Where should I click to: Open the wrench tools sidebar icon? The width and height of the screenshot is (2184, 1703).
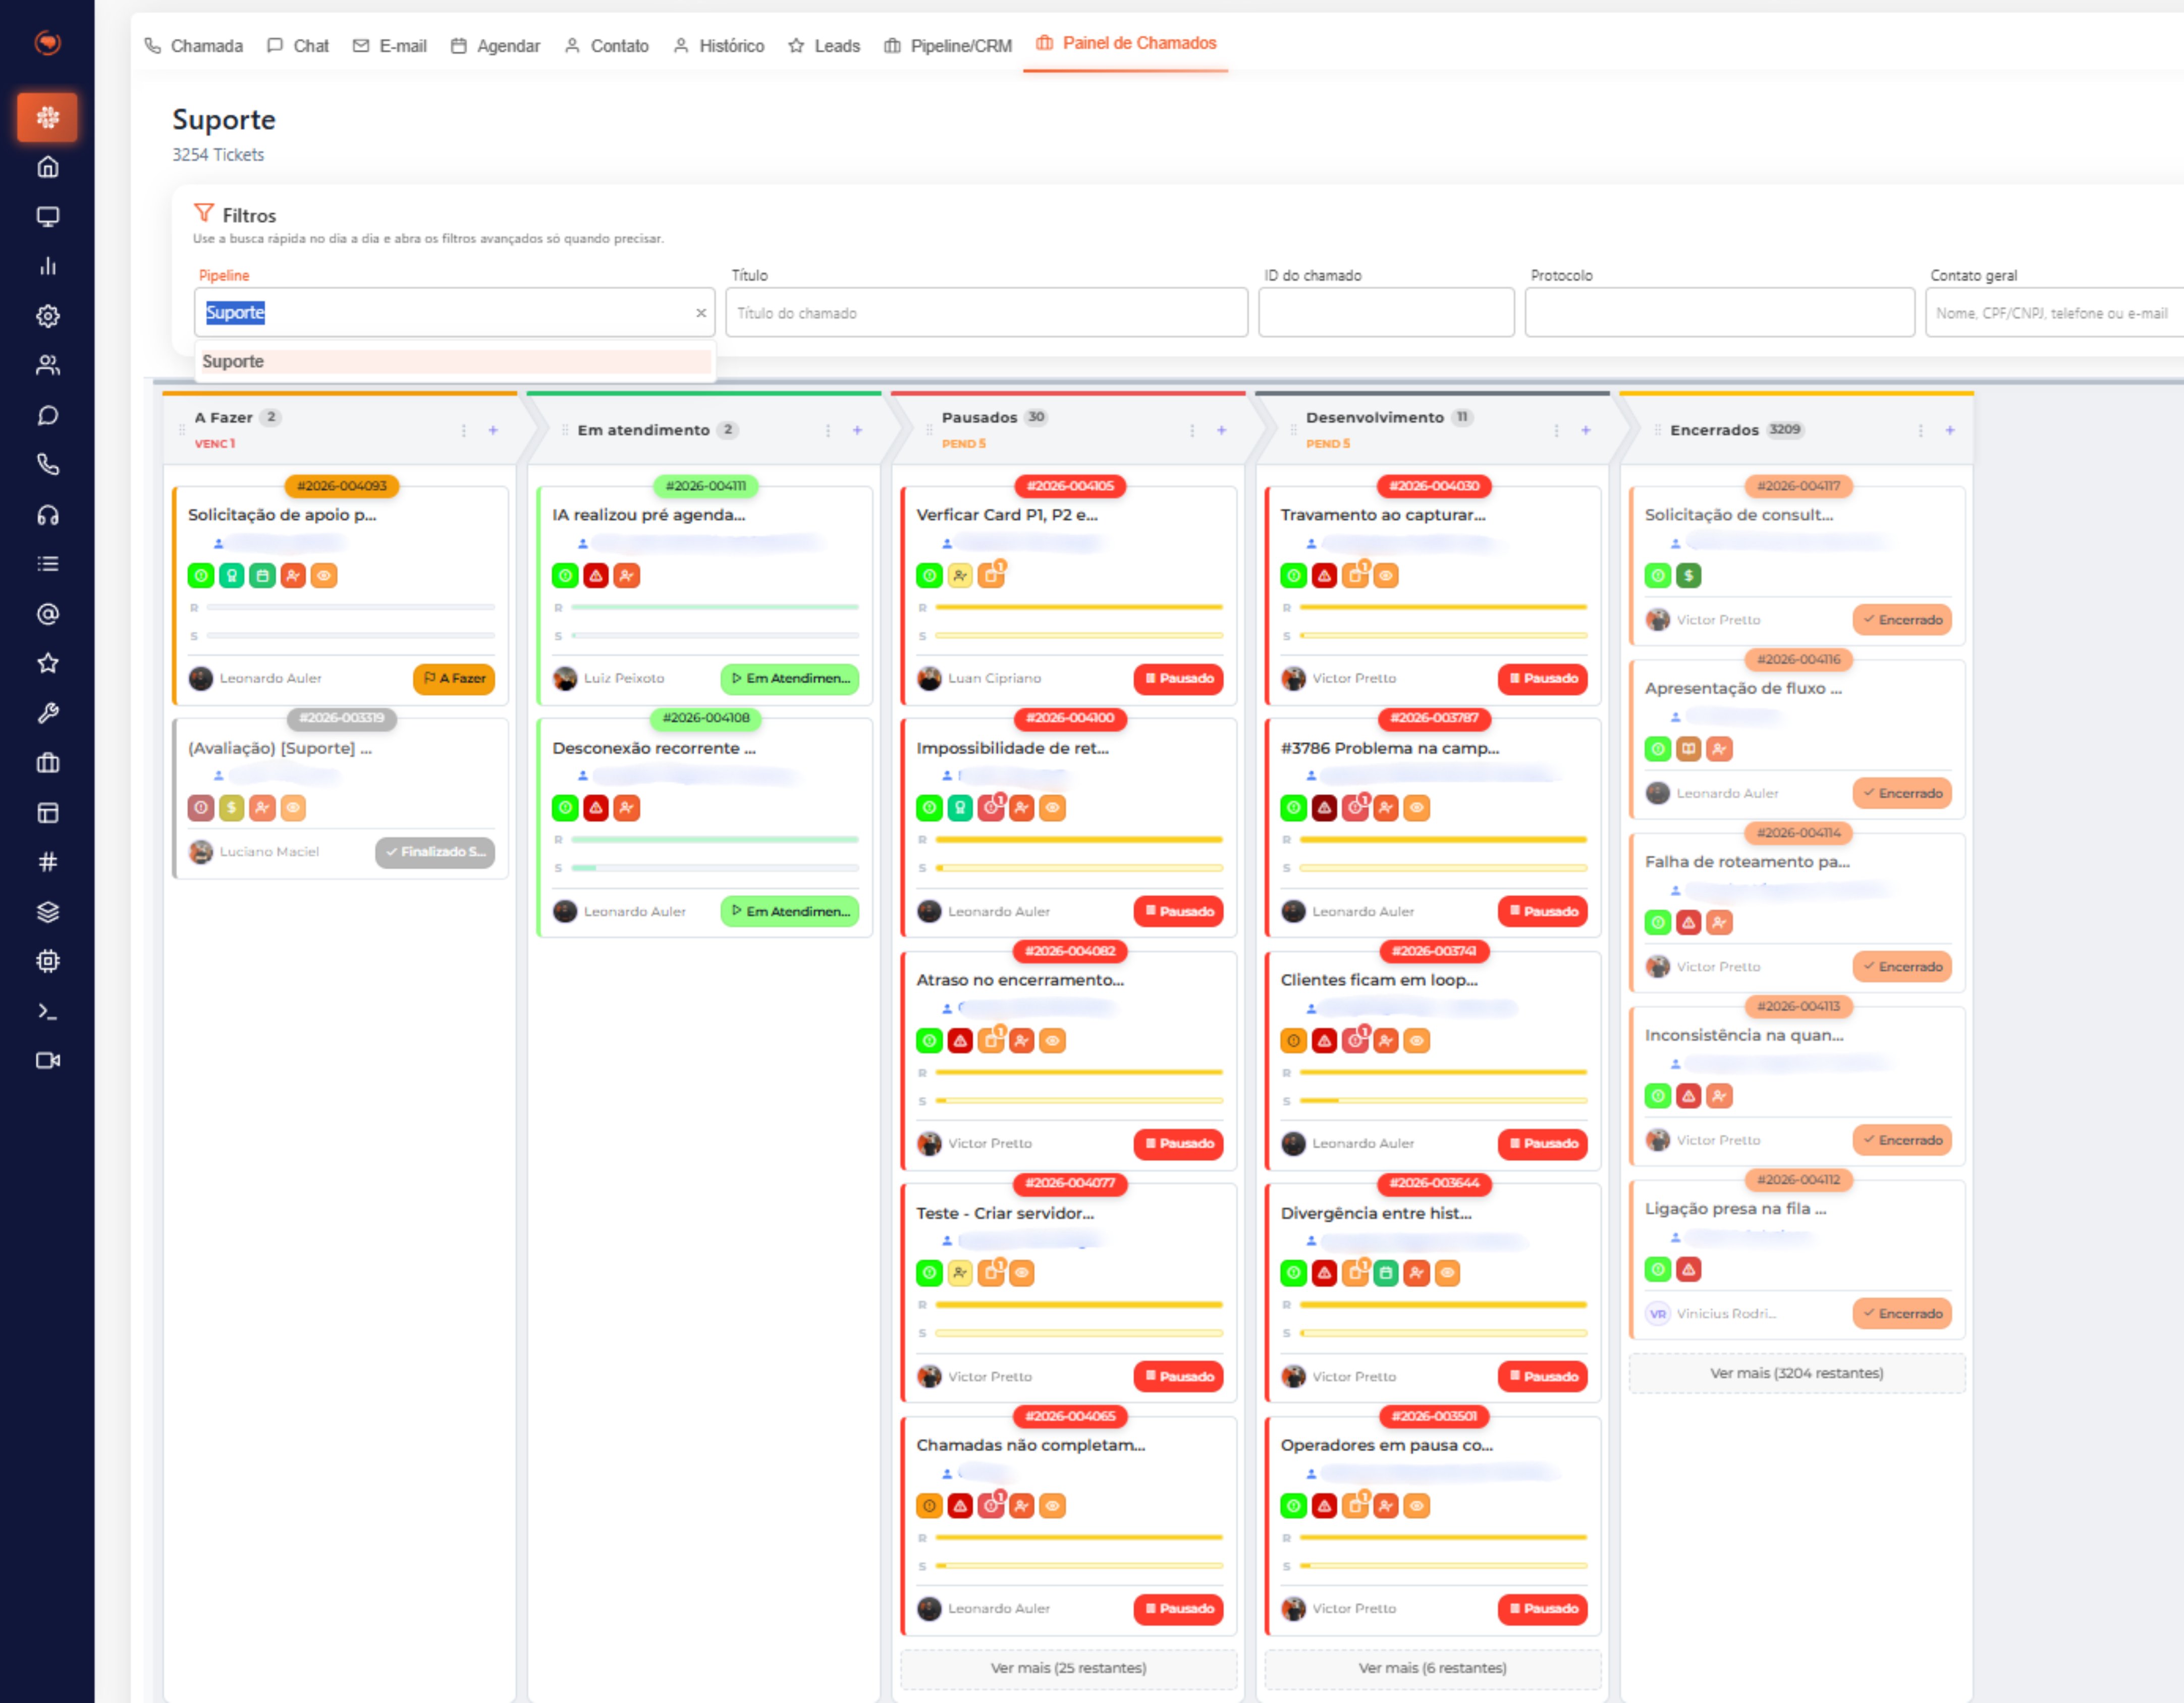[47, 713]
